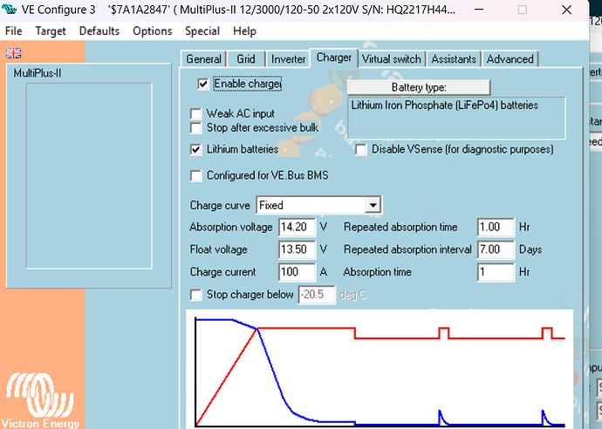Open the Options menu
This screenshot has width=602, height=429.
pyautogui.click(x=152, y=31)
